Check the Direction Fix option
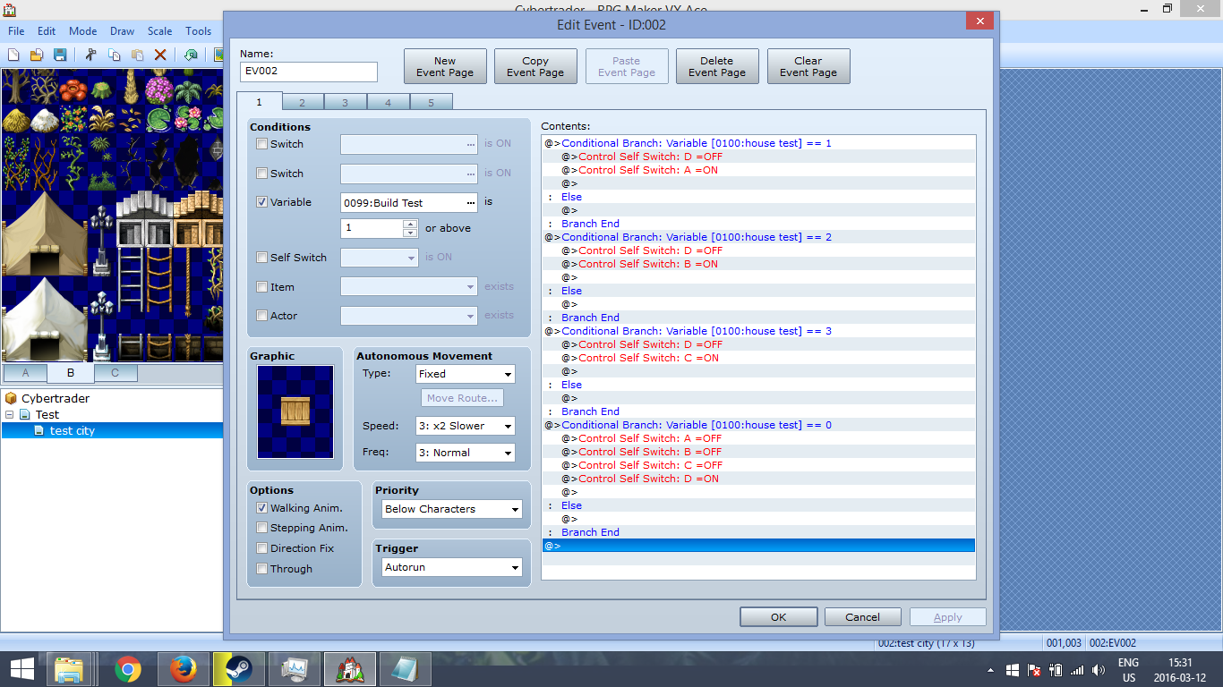Screen dimensions: 1223x687 261,548
